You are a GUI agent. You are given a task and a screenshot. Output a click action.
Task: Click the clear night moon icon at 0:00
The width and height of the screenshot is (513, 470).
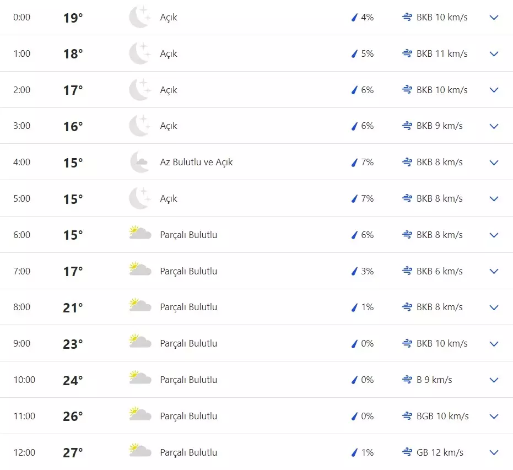pyautogui.click(x=139, y=17)
